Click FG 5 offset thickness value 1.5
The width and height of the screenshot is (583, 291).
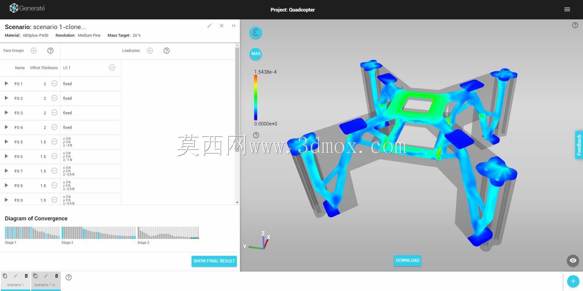tap(43, 142)
